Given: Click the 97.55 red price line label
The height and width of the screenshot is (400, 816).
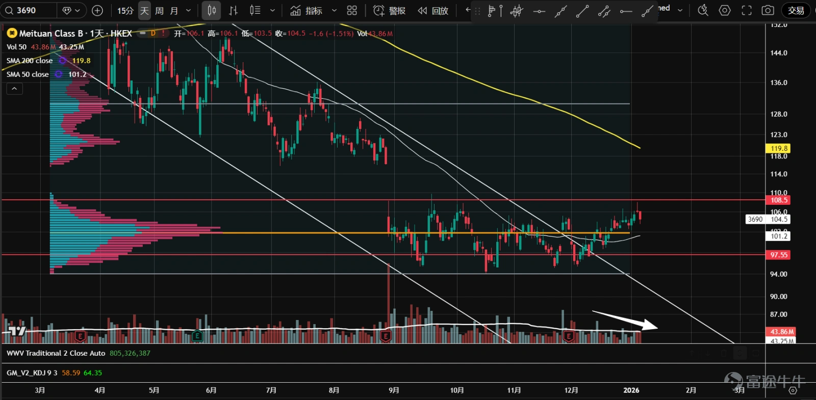Looking at the screenshot, I should point(779,255).
